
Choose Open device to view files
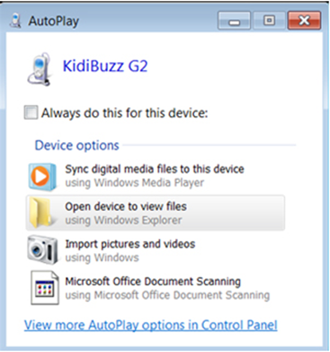click(x=156, y=213)
